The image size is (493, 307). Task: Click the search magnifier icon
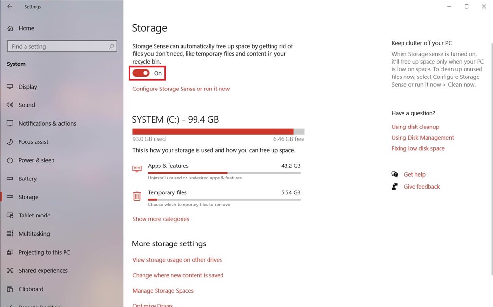111,46
